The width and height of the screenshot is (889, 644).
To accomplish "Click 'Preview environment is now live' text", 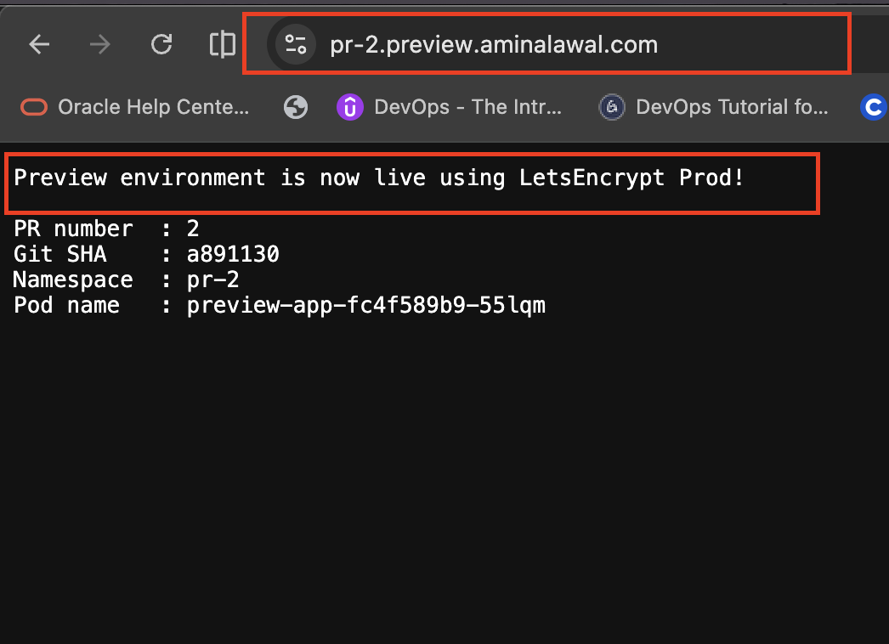I will (219, 178).
